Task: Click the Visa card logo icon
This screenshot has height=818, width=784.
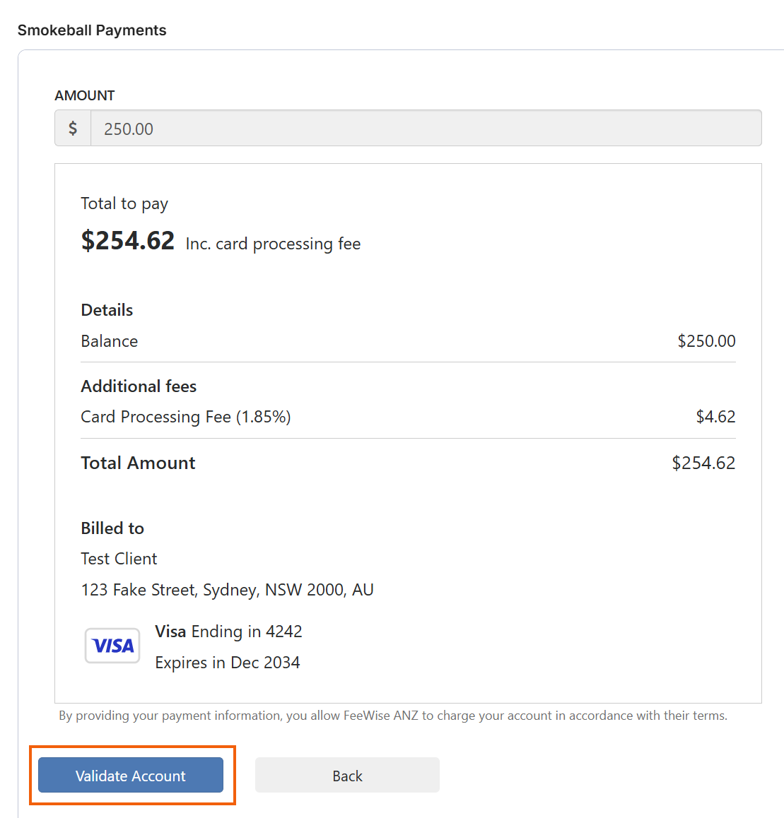Action: pyautogui.click(x=112, y=646)
